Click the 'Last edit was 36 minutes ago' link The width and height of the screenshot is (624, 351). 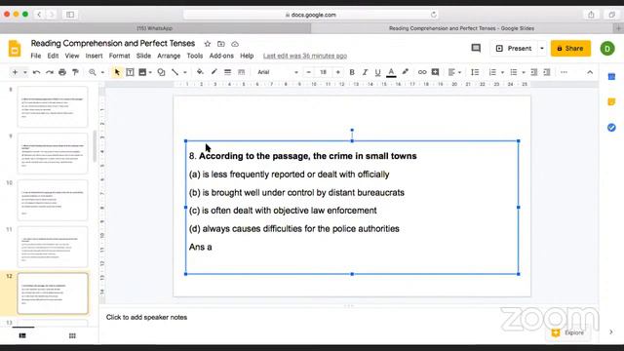305,56
